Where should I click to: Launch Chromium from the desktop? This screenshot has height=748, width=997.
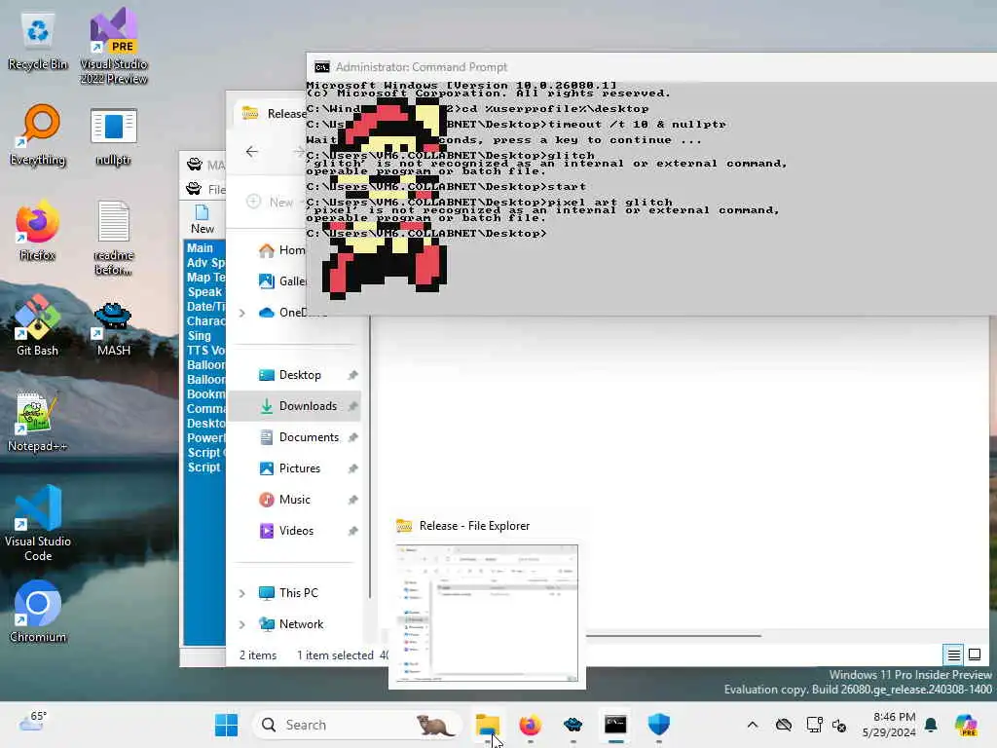coord(38,612)
